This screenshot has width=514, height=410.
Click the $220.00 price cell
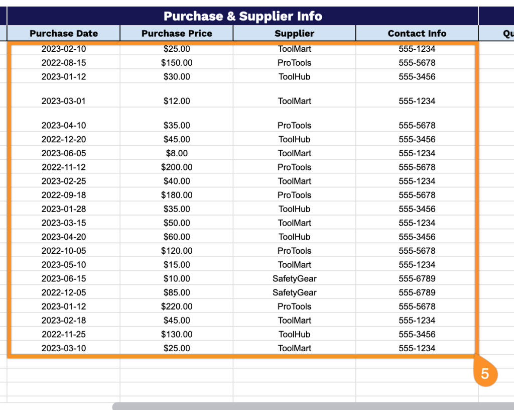click(x=177, y=306)
